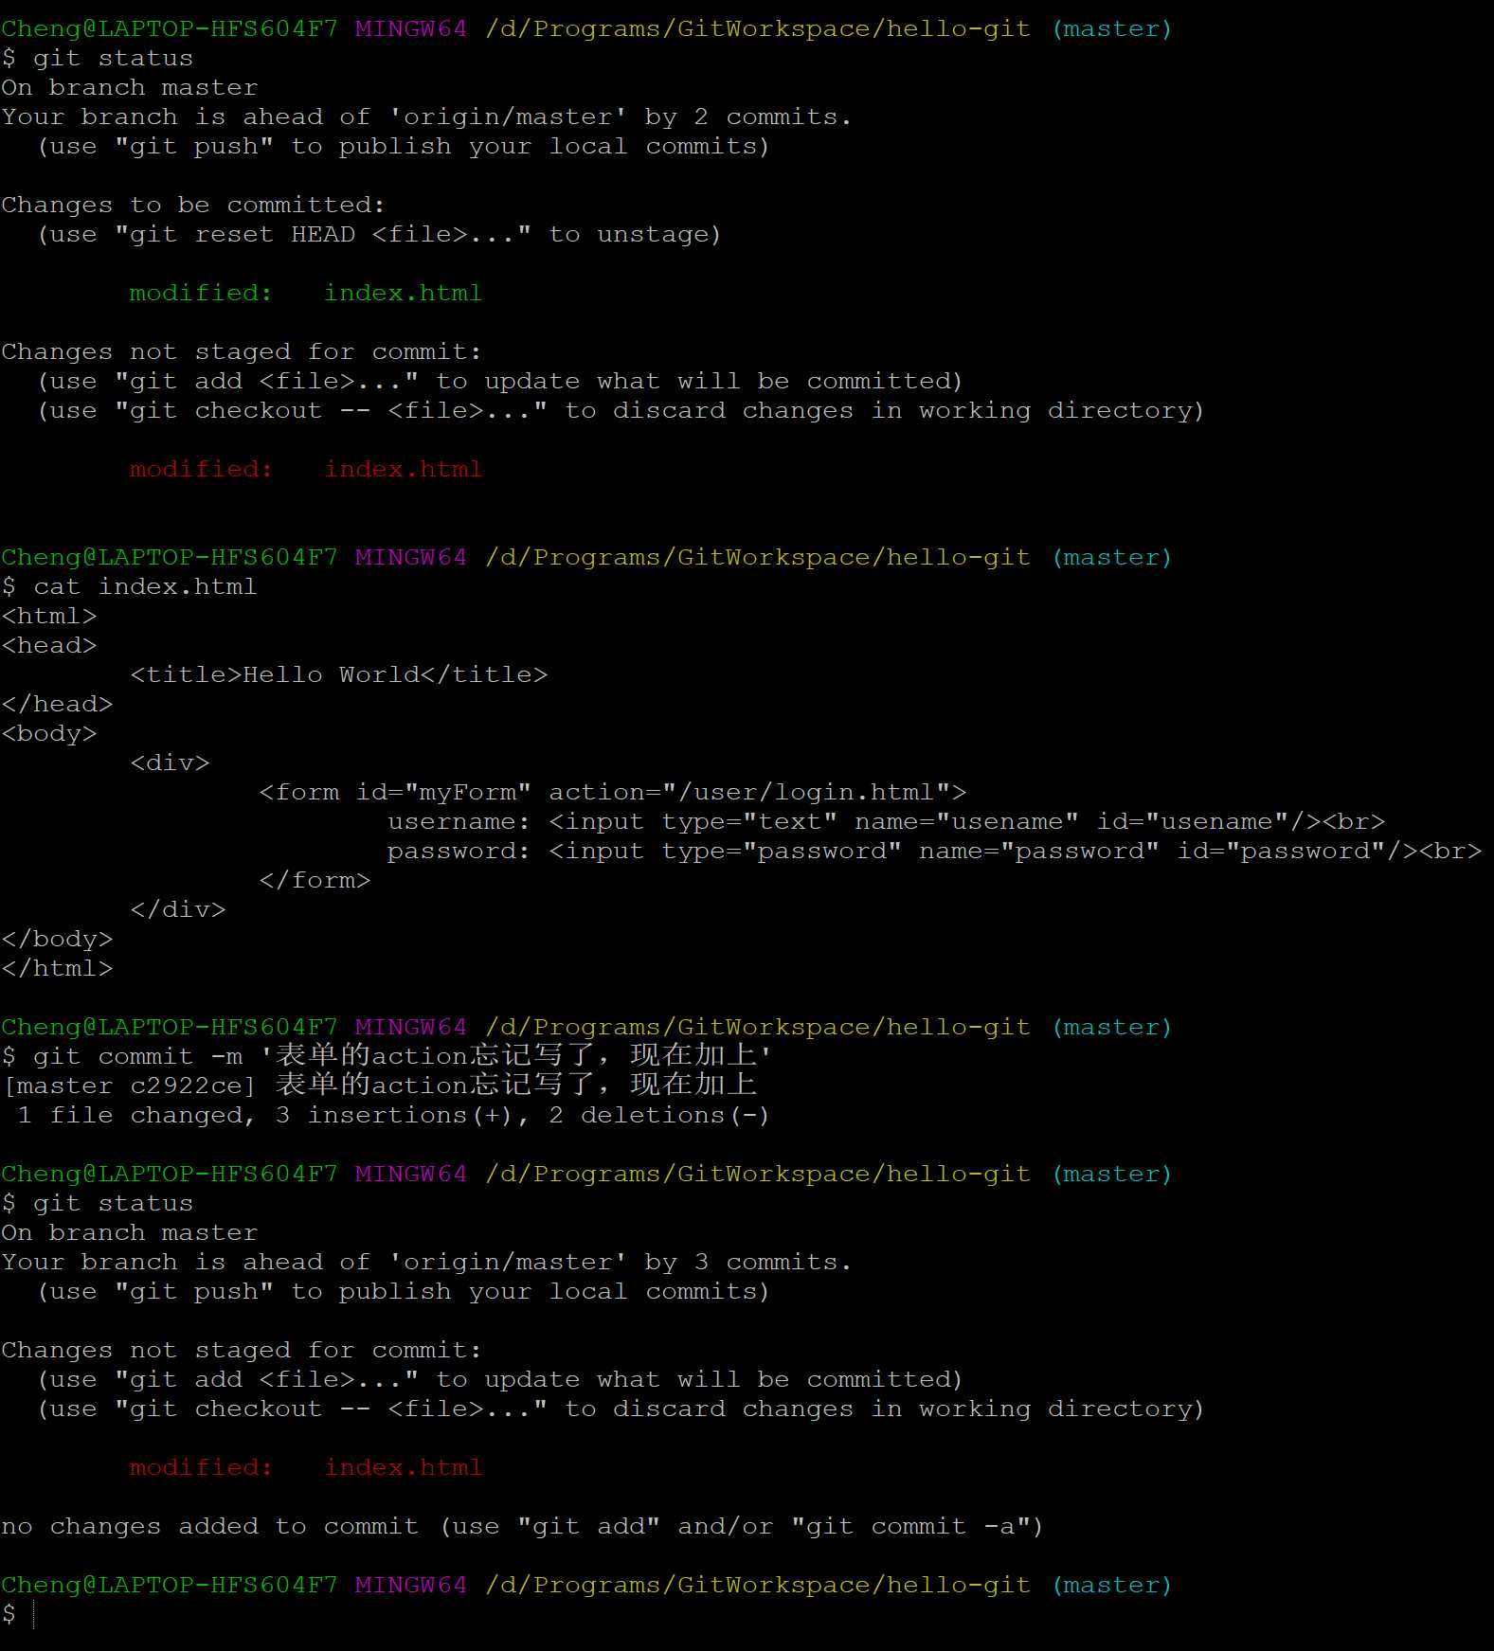The height and width of the screenshot is (1651, 1494).
Task: Click the '$ cat index.html' command line
Action: tap(130, 587)
